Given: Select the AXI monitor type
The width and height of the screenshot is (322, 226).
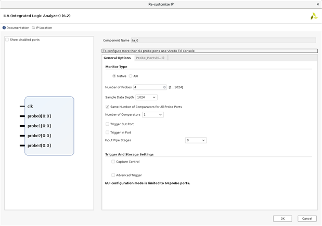Looking at the screenshot, I should 131,76.
